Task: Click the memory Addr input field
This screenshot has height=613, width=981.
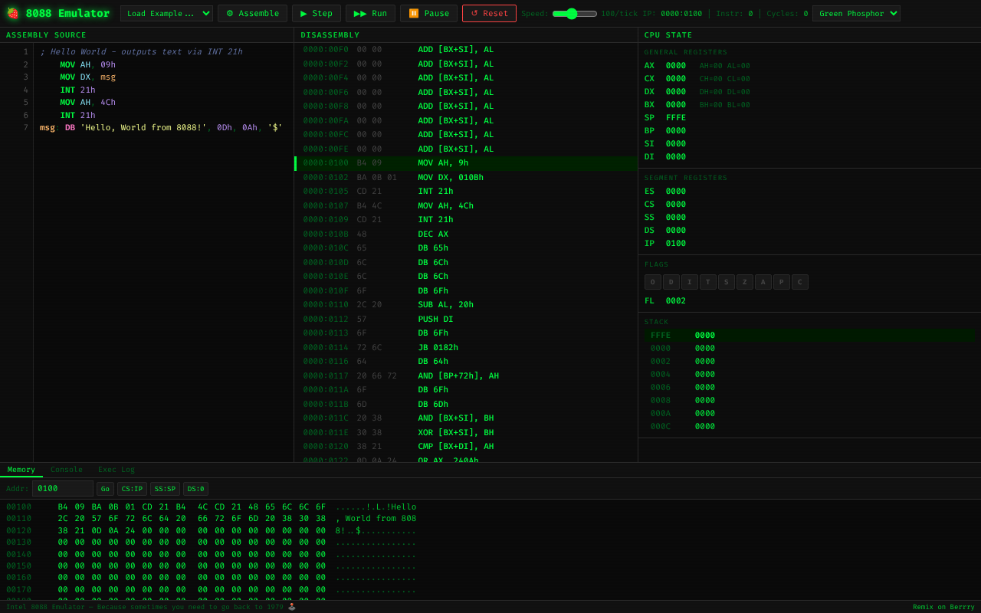Action: (x=63, y=488)
